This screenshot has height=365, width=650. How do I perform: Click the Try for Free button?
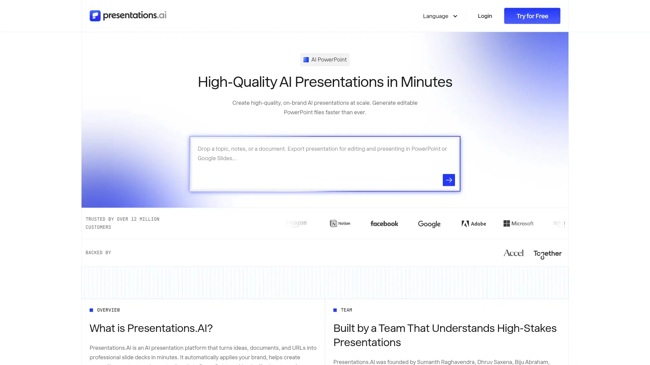[x=532, y=16]
